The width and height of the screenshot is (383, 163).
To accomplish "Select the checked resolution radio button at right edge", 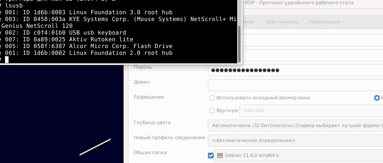I will pyautogui.click(x=377, y=98).
